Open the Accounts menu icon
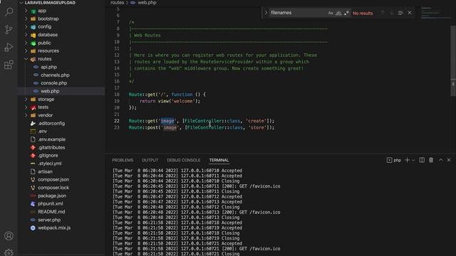 (9, 235)
